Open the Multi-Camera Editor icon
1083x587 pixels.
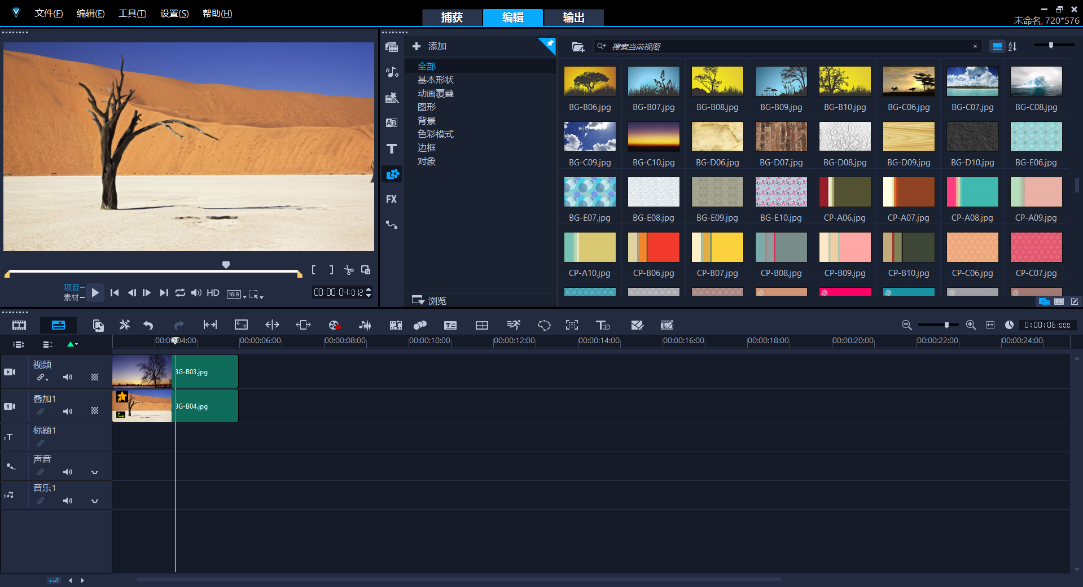tap(482, 325)
